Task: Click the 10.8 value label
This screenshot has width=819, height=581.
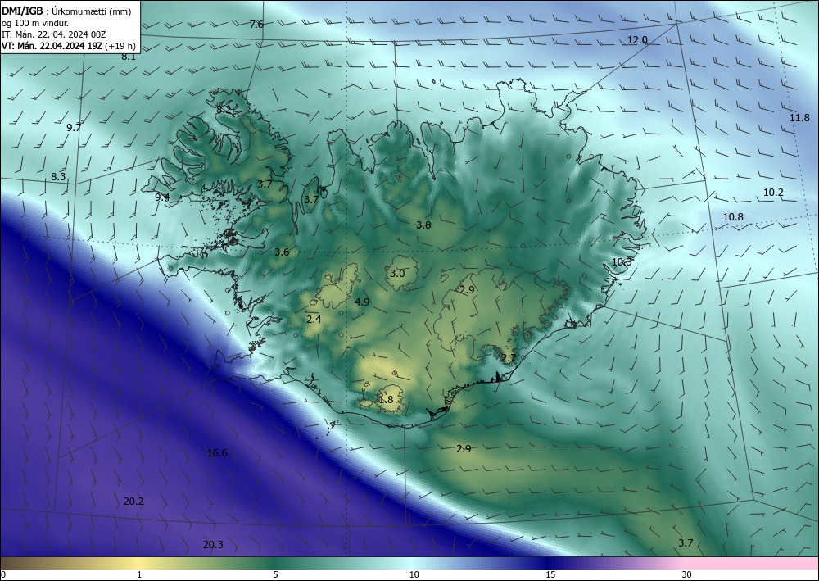Action: point(733,216)
